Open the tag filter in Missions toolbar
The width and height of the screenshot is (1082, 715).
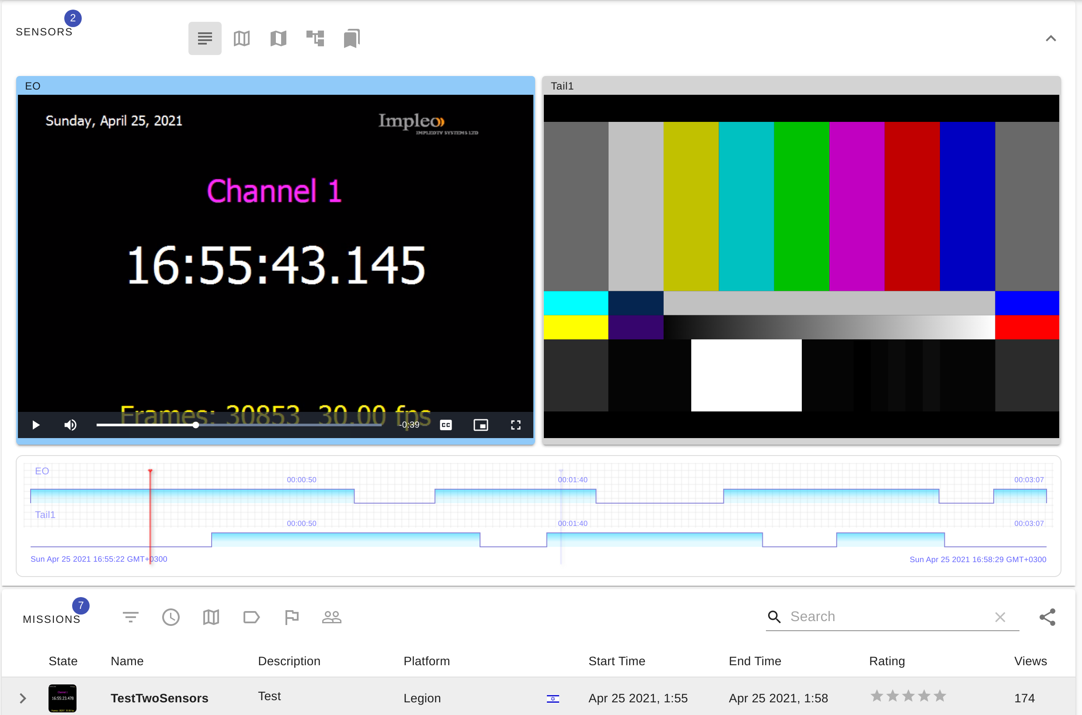(251, 617)
